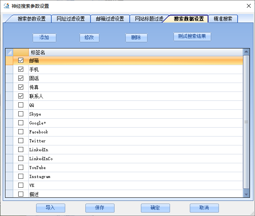Image resolution: width=255 pixels, height=216 pixels.
Task: Click the scroll down arrow of the list
Action: point(246,194)
